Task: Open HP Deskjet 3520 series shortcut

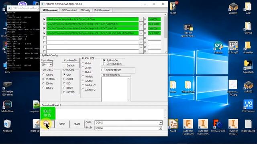Action: [x=7, y=88]
